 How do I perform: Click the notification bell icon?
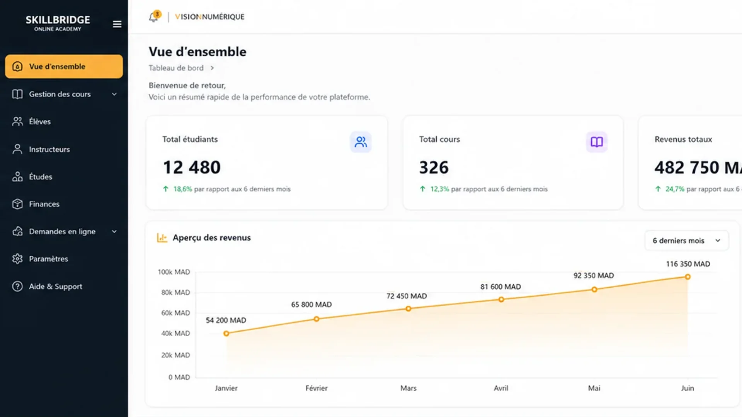(154, 17)
